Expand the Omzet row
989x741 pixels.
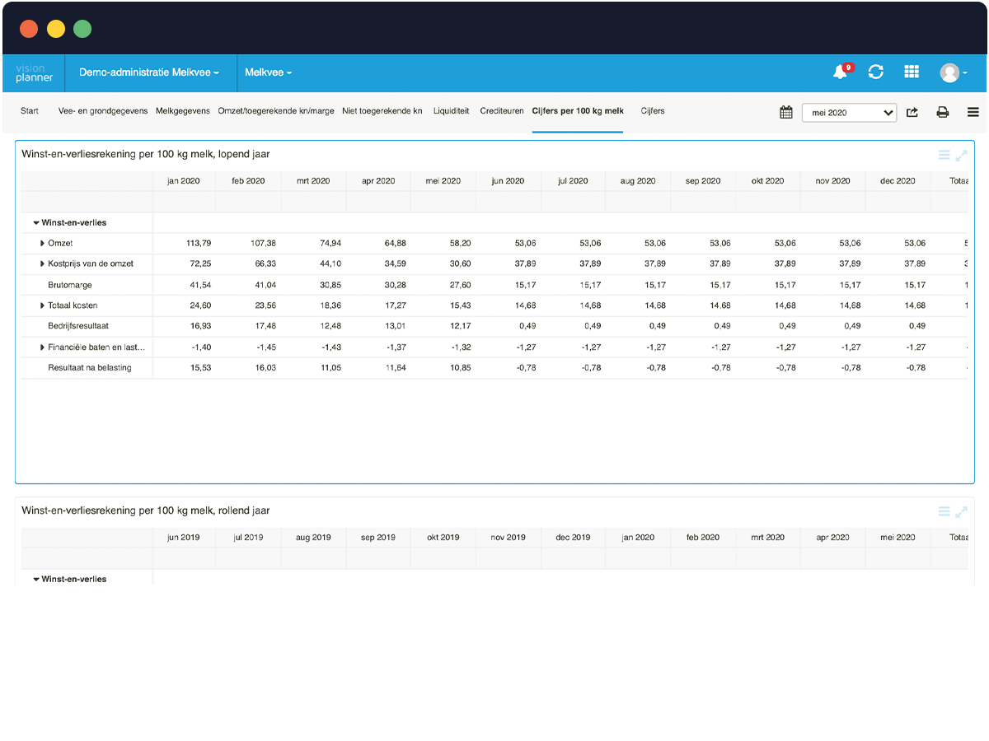tap(42, 243)
